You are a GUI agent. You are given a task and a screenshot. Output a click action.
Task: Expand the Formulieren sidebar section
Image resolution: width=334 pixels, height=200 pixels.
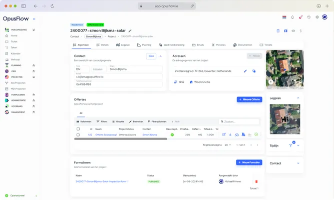pos(34,94)
